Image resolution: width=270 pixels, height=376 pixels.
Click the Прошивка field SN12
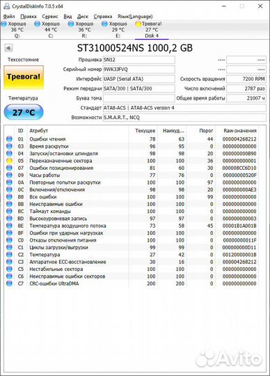(x=138, y=60)
